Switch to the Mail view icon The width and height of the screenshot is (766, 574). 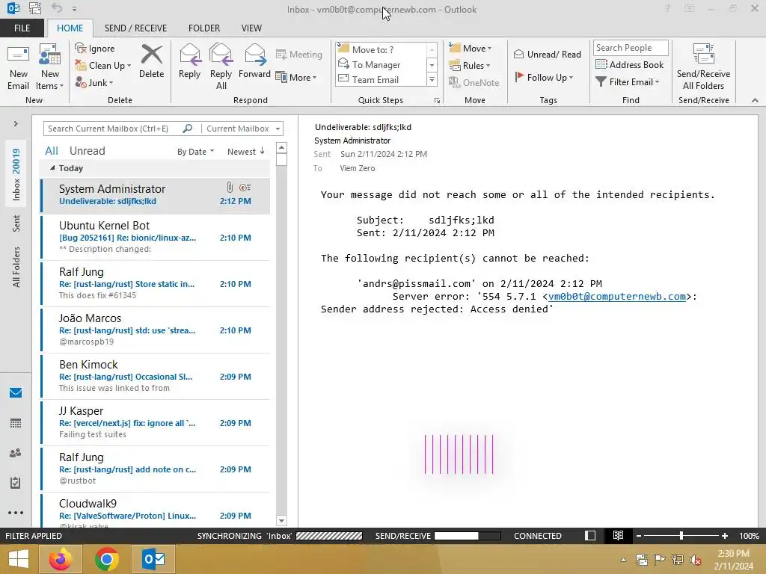pos(16,393)
